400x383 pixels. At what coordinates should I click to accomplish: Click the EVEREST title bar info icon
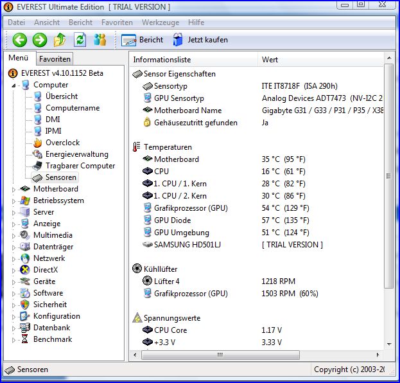pos(8,6)
